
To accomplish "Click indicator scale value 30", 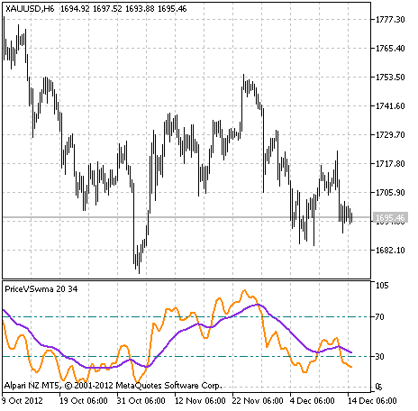I will tap(380, 357).
